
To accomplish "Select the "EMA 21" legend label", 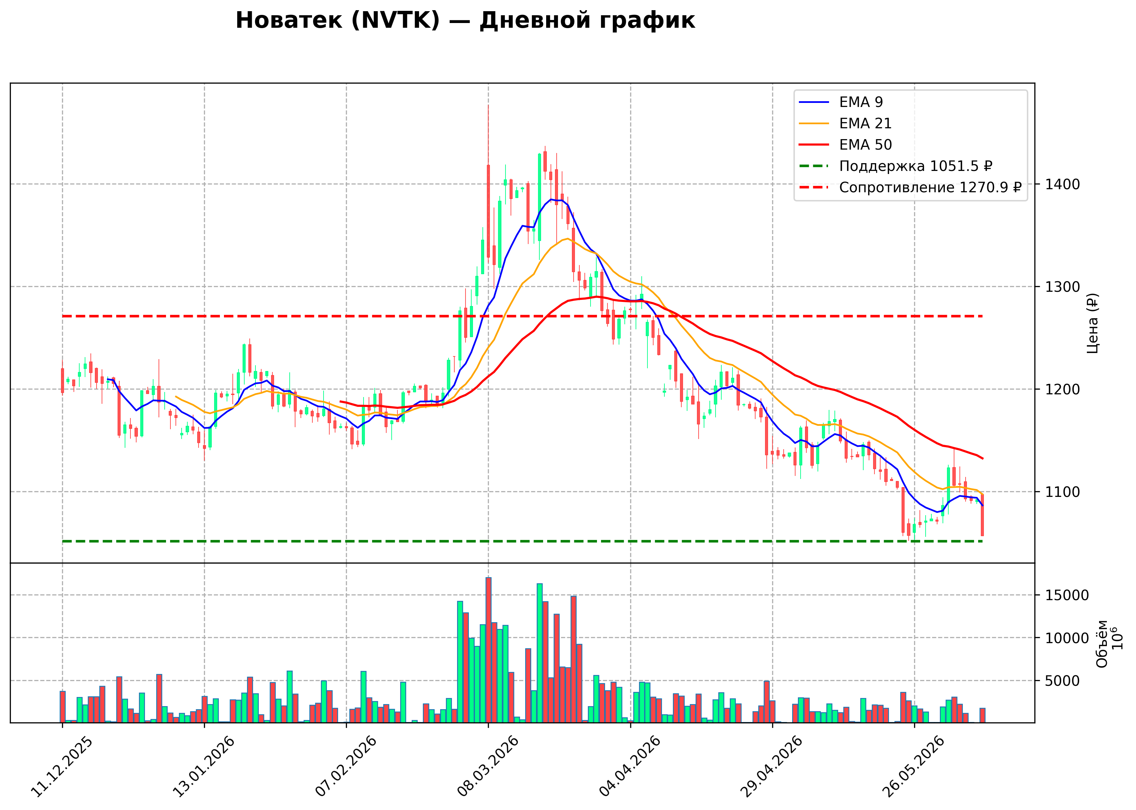I will pyautogui.click(x=866, y=124).
